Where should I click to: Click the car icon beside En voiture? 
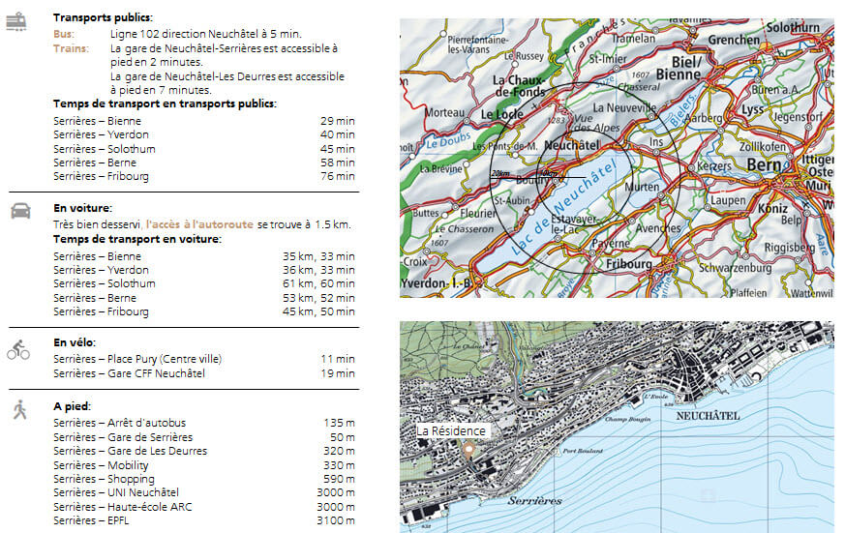20,211
